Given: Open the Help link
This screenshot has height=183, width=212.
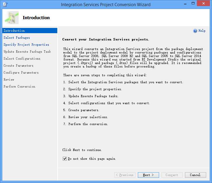Looking at the screenshot, I should pos(202,31).
